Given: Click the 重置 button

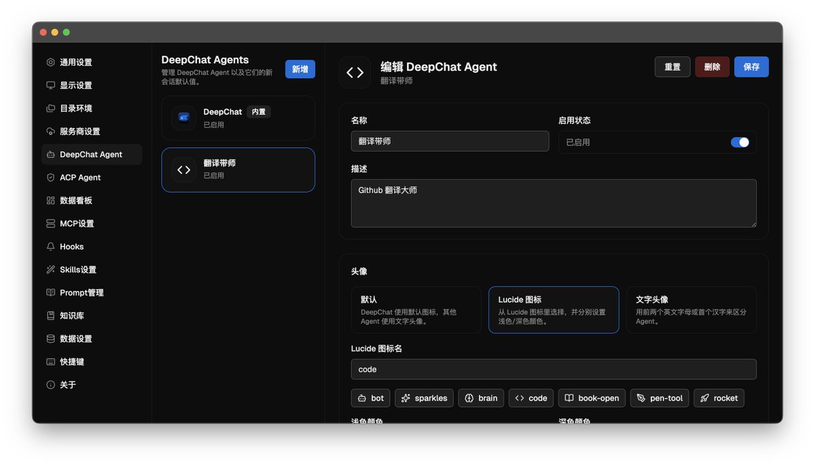Looking at the screenshot, I should [x=672, y=67].
